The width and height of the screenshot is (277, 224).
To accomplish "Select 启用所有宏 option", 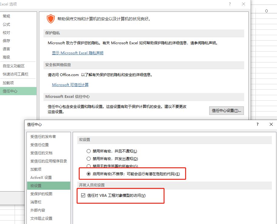I will [x=88, y=174].
